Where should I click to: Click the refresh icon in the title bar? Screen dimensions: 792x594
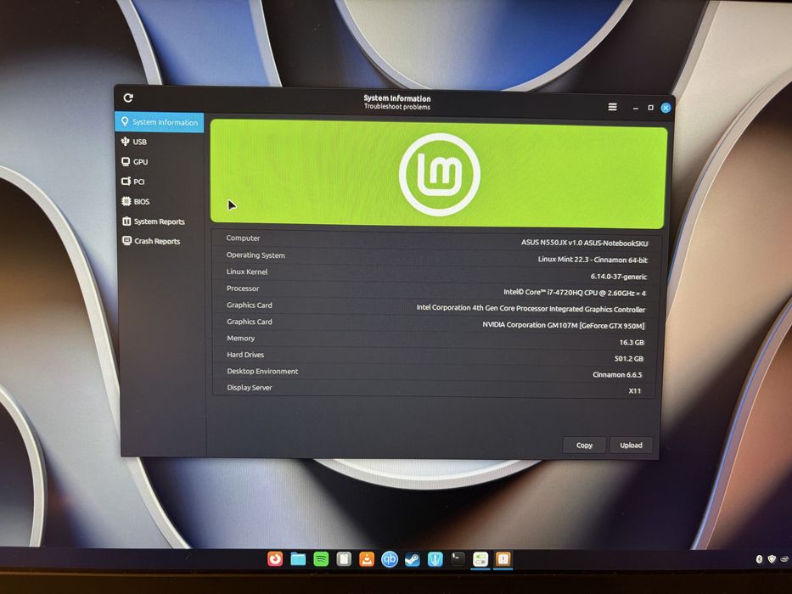click(128, 98)
